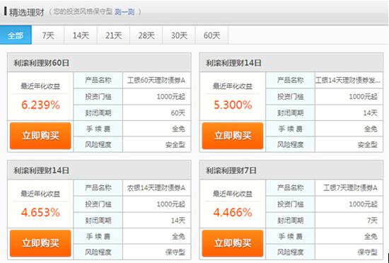
Task: Open 利滚利理财7日 card title
Action: coord(231,170)
